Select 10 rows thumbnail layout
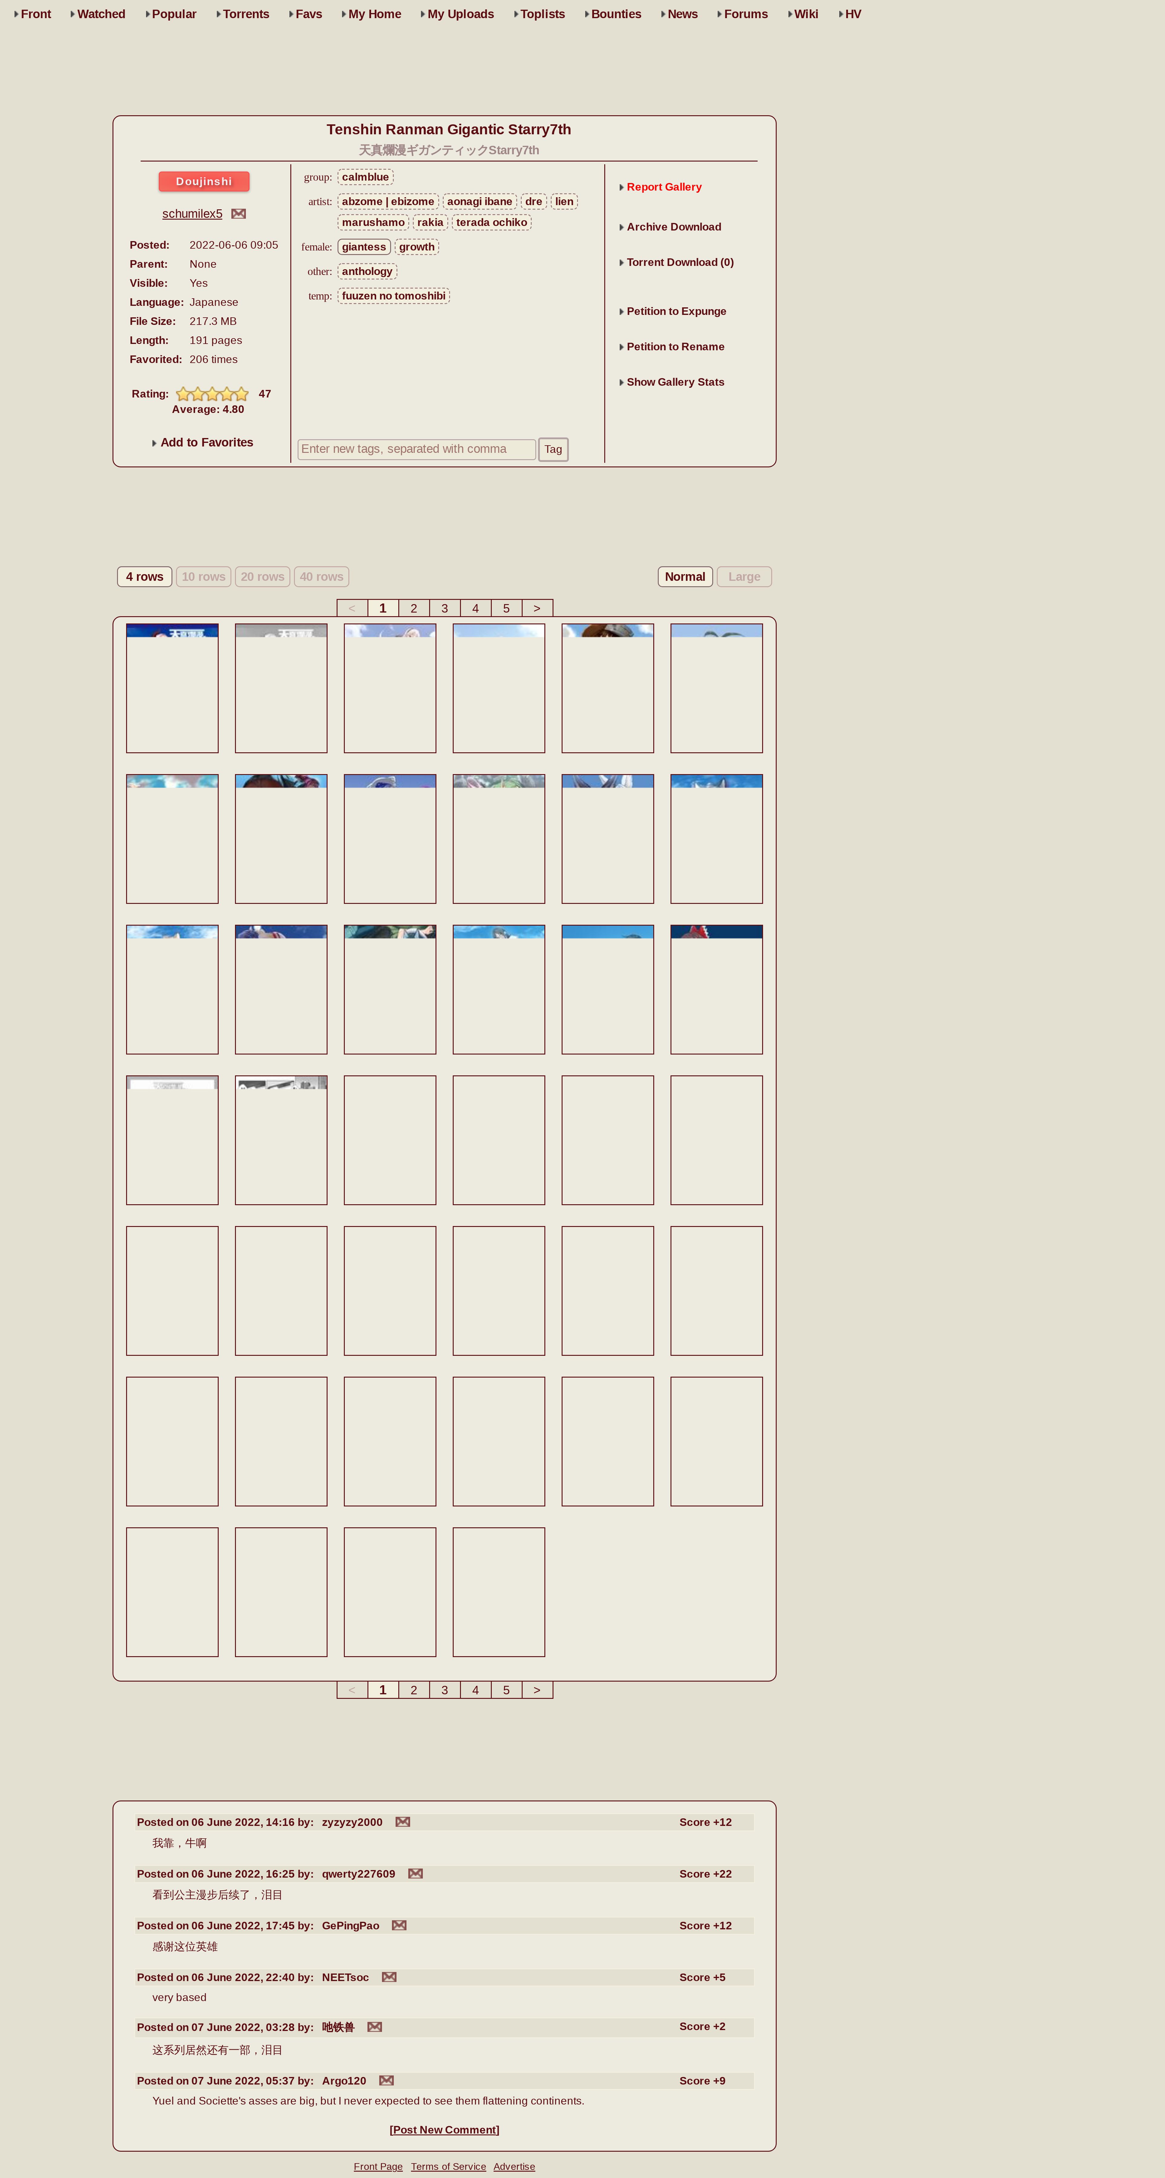1165x2178 pixels. pyautogui.click(x=204, y=577)
